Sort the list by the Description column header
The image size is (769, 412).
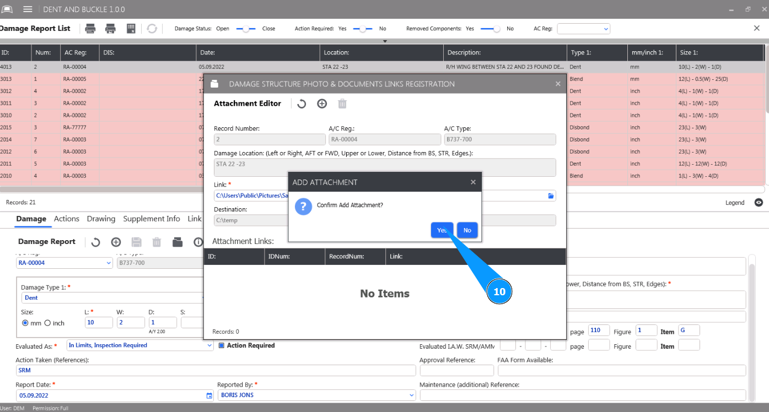(505, 53)
